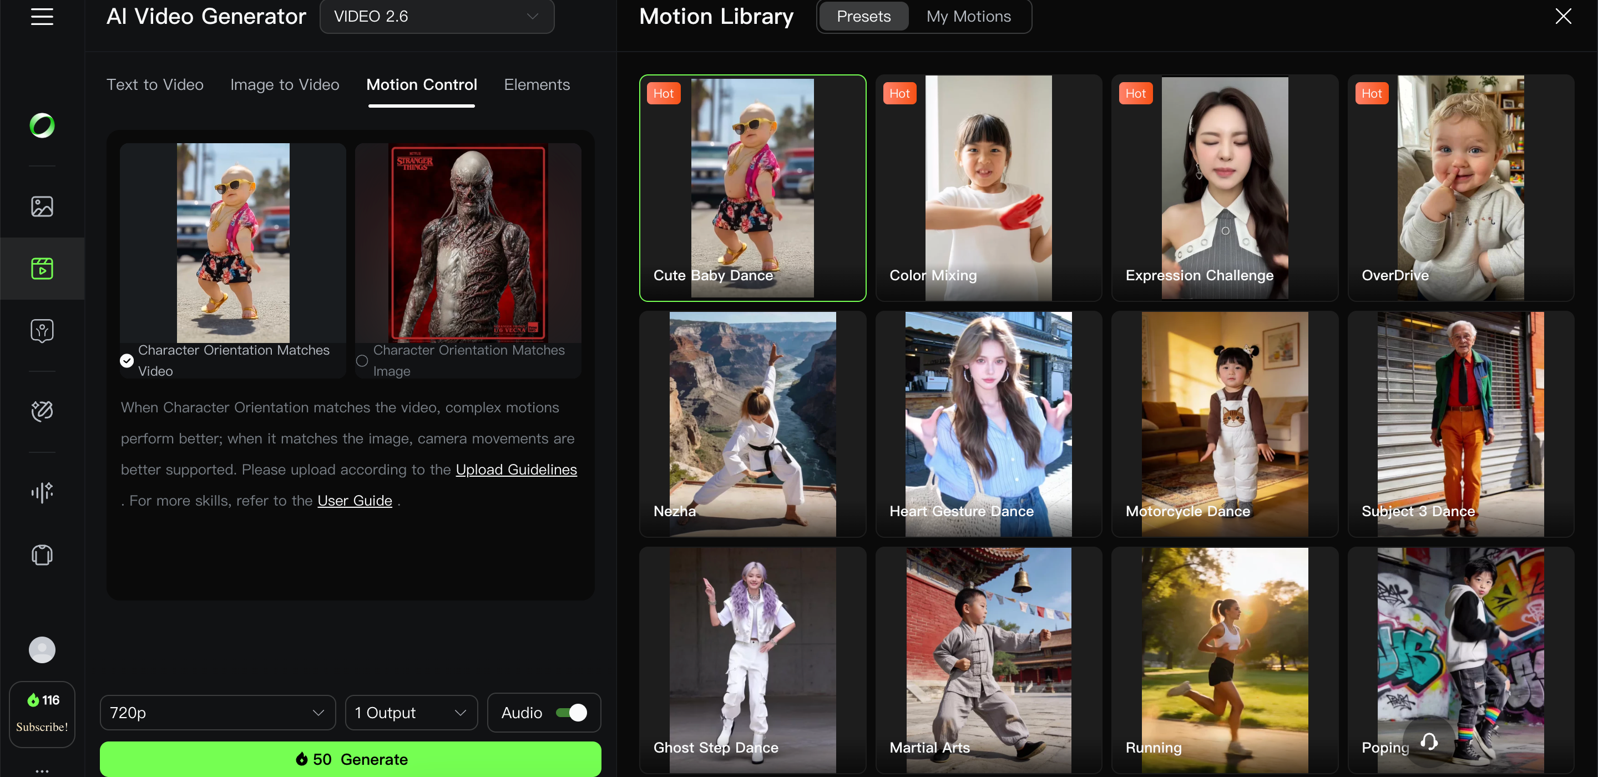
Task: Click the 50 Generate button
Action: tap(351, 758)
